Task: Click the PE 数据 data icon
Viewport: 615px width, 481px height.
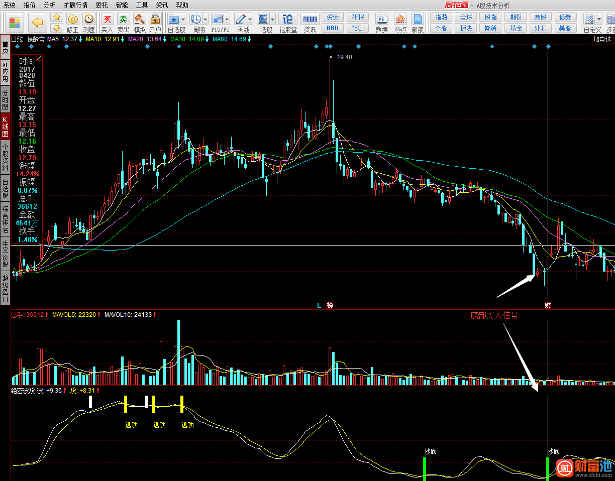Action: point(381,19)
